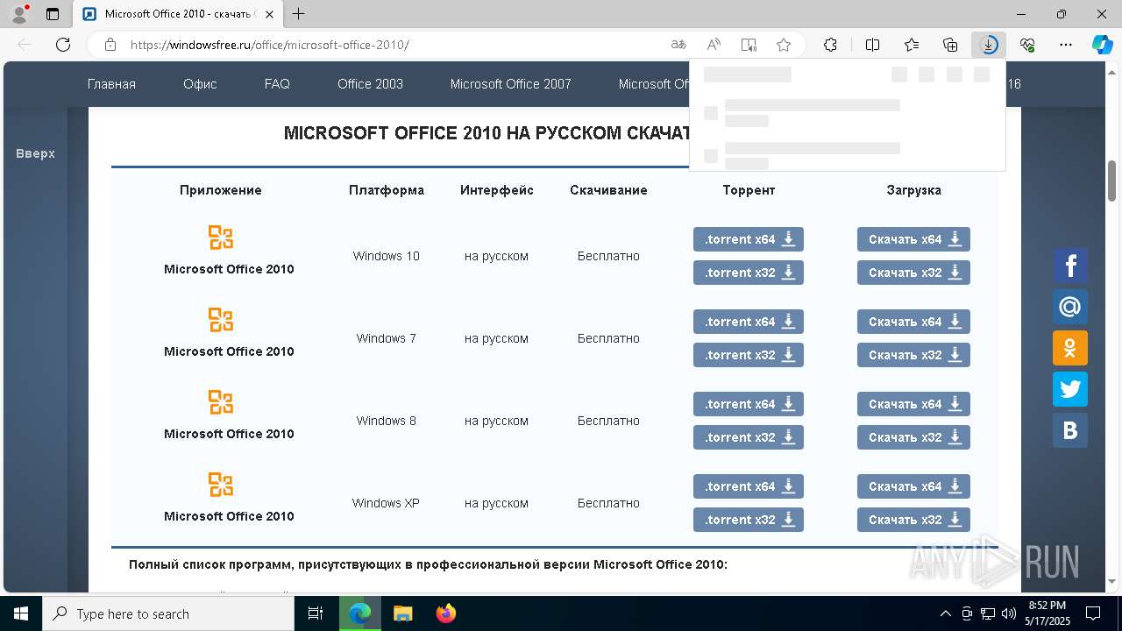
Task: Go to Главная menu item
Action: click(x=111, y=84)
